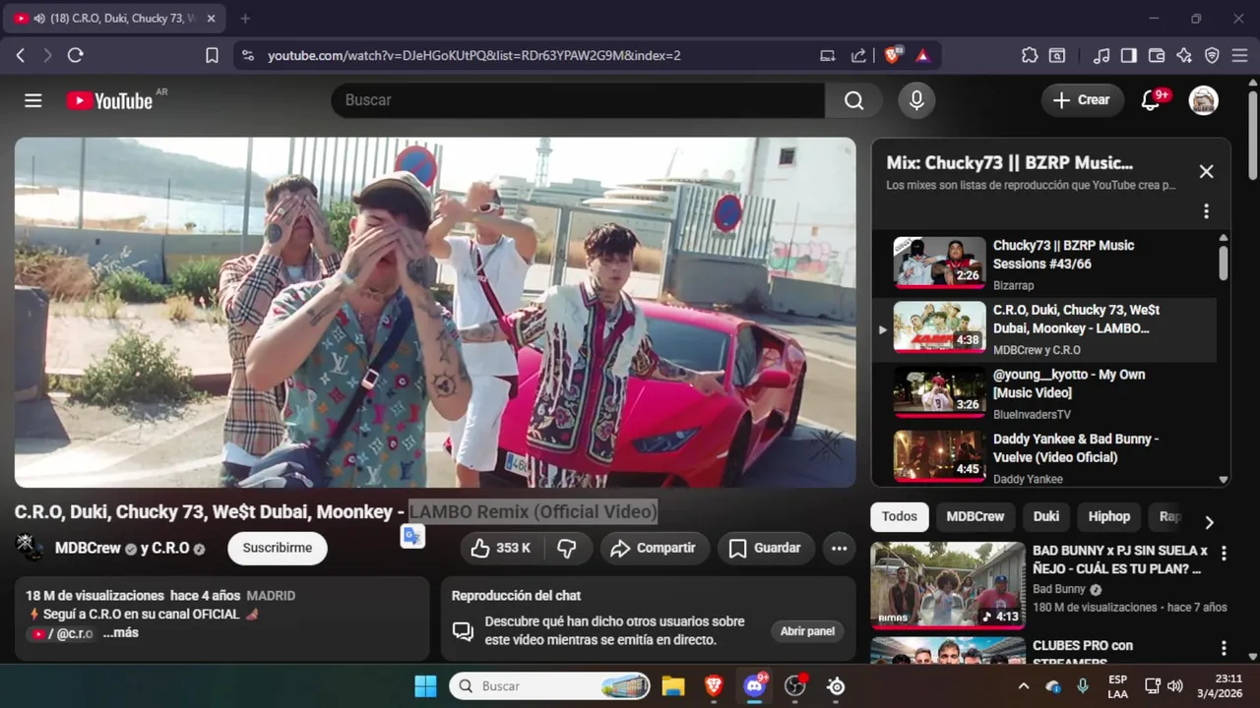The image size is (1260, 708).
Task: Open volume control in system tray
Action: click(1174, 686)
